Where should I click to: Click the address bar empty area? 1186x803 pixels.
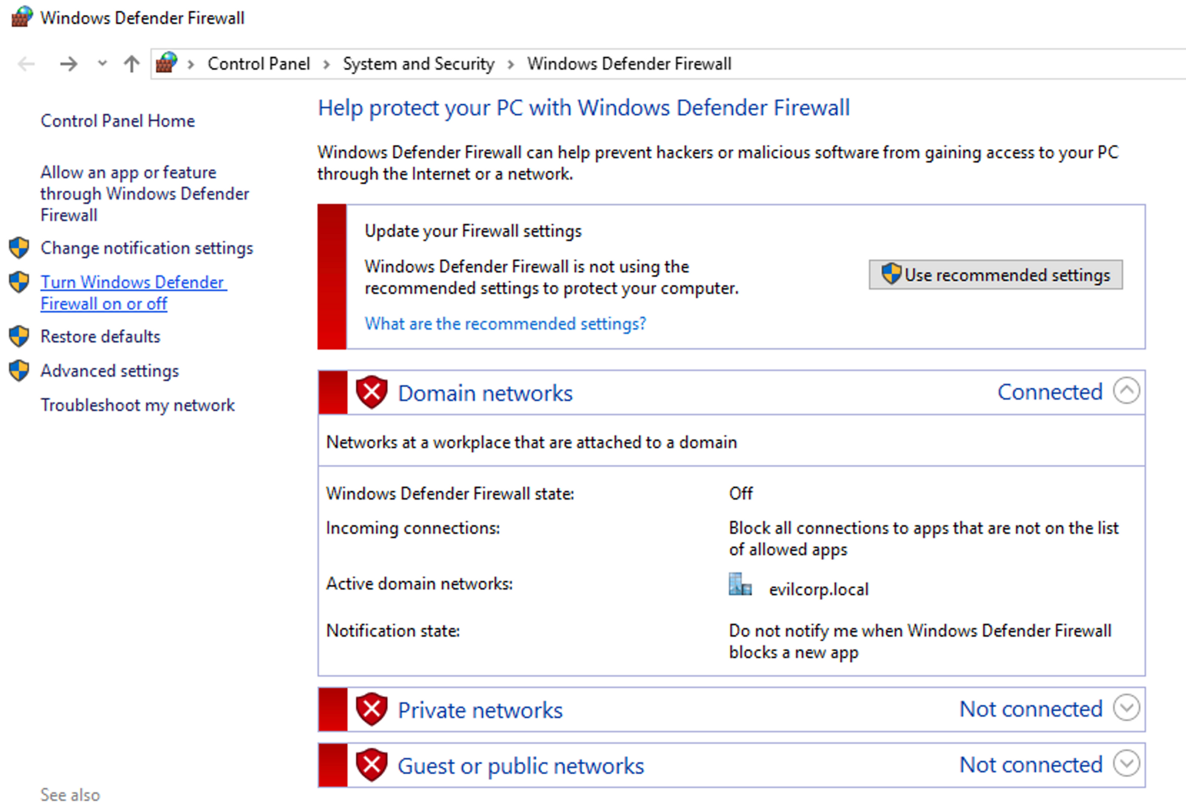pos(944,64)
